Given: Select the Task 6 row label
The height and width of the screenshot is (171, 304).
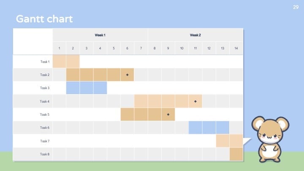Looking at the screenshot, I should (x=45, y=128).
